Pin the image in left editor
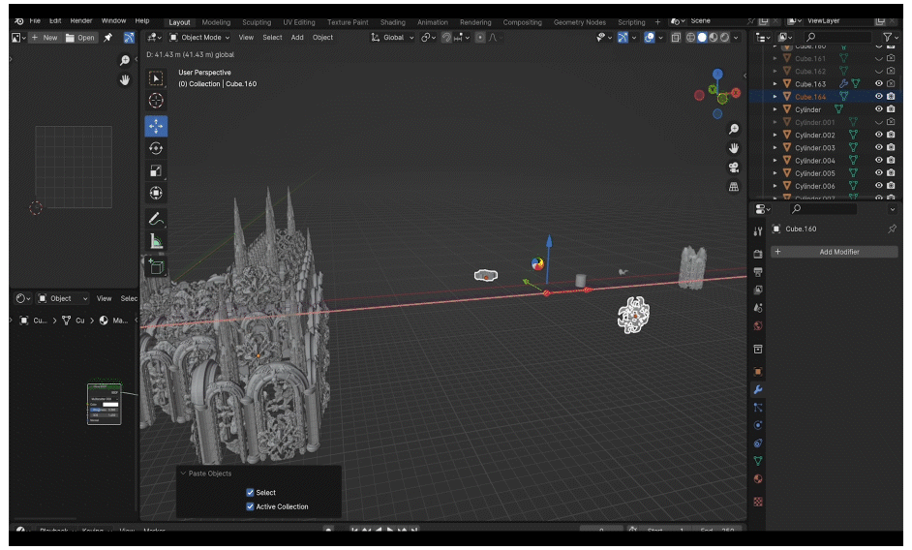The width and height of the screenshot is (912, 550). pyautogui.click(x=107, y=37)
